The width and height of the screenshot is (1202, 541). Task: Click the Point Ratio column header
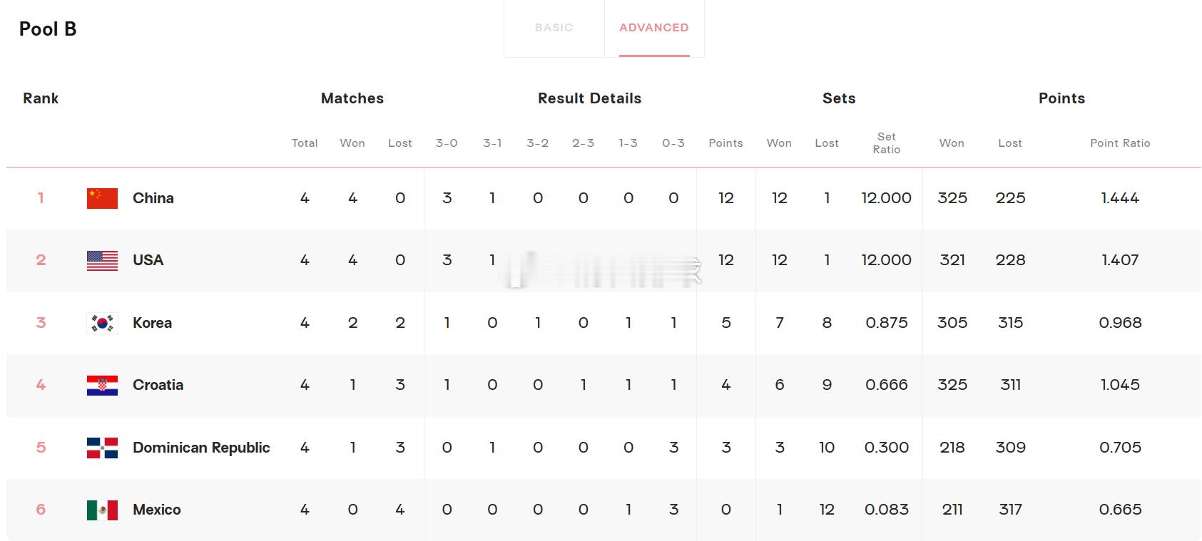click(x=1120, y=143)
